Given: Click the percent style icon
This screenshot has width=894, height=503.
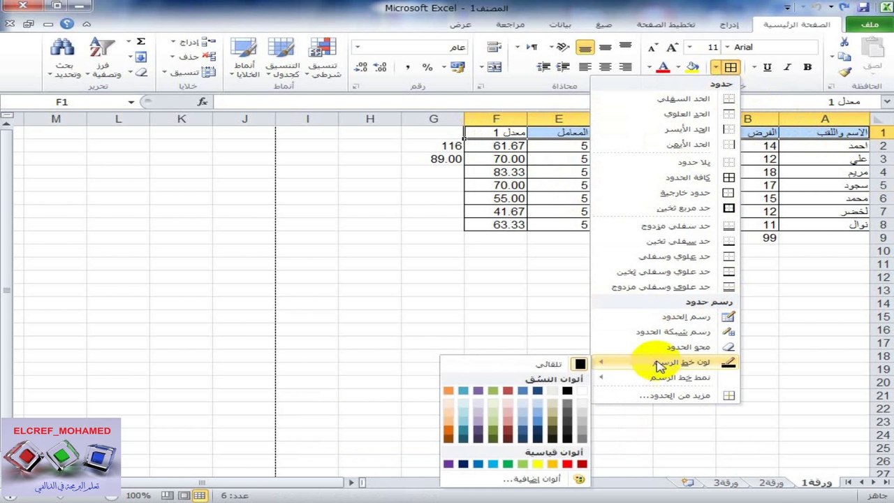Looking at the screenshot, I should coord(427,67).
